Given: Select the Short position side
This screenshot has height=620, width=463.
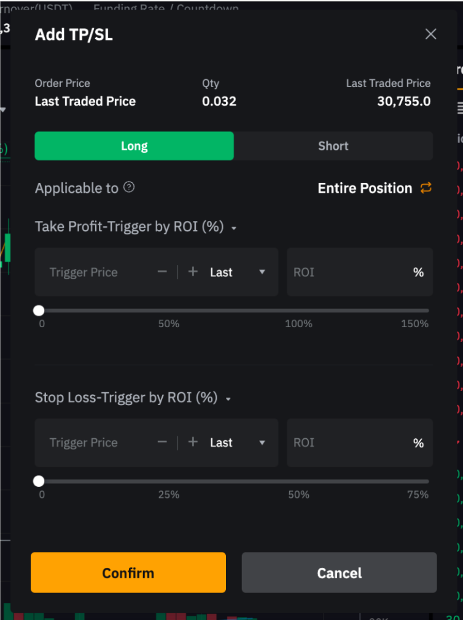Looking at the screenshot, I should (x=333, y=146).
